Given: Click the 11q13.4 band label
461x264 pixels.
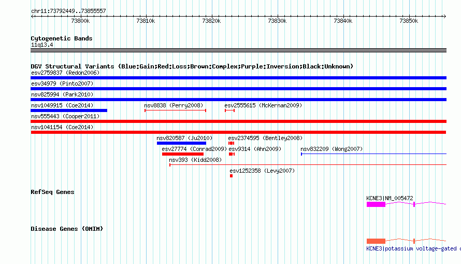Looking at the screenshot, I should pyautogui.click(x=42, y=45).
